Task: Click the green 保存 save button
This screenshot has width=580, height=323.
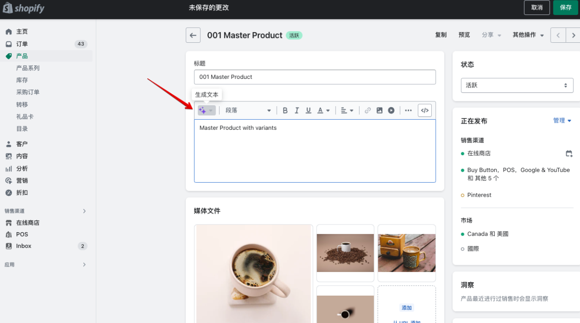Action: pyautogui.click(x=566, y=8)
